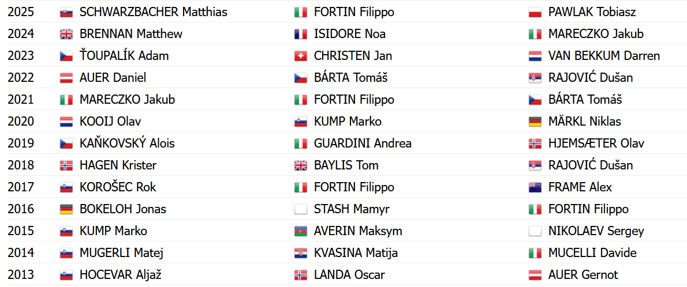The image size is (687, 287).
Task: Open HJEMSÆTER Olav's rider link
Action: 596,143
